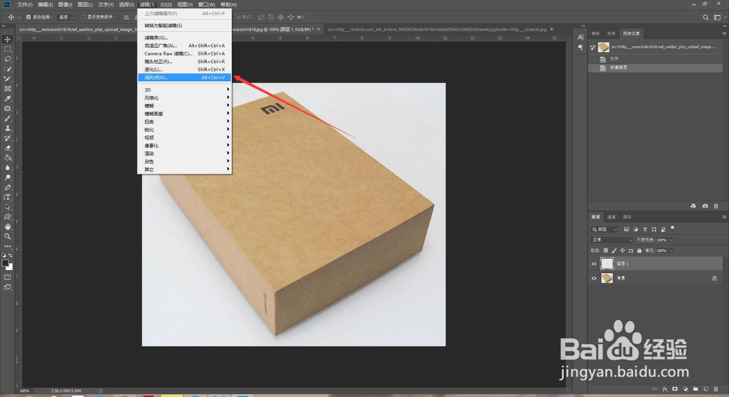This screenshot has width=729, height=397.
Task: Select the Eyedropper tool
Action: click(7, 99)
